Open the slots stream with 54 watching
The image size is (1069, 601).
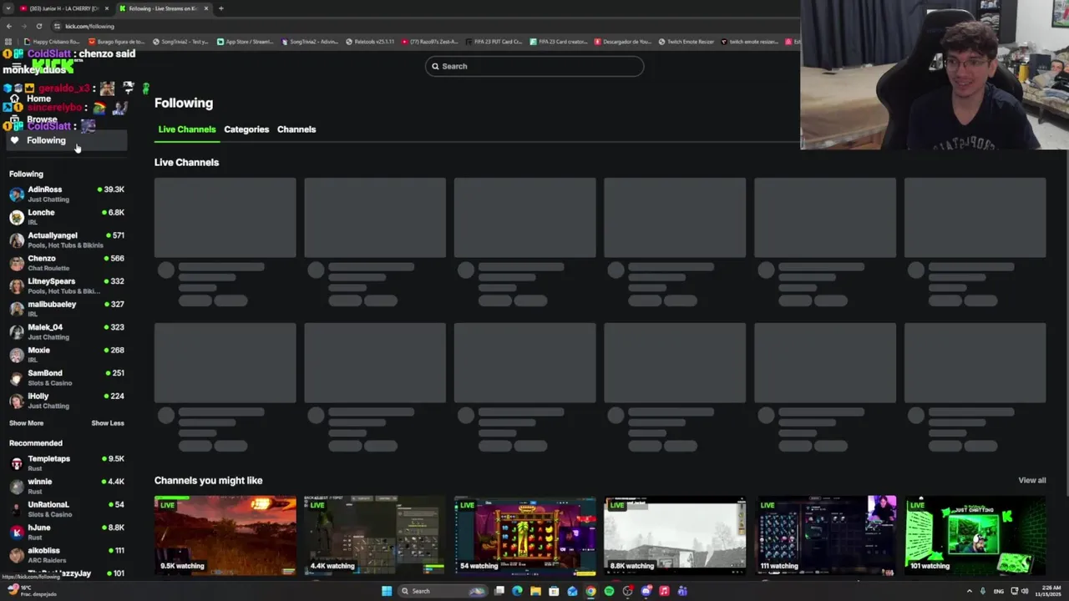click(x=524, y=535)
